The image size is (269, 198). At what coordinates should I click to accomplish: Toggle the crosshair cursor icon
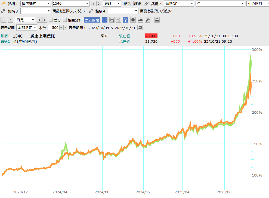105,20
